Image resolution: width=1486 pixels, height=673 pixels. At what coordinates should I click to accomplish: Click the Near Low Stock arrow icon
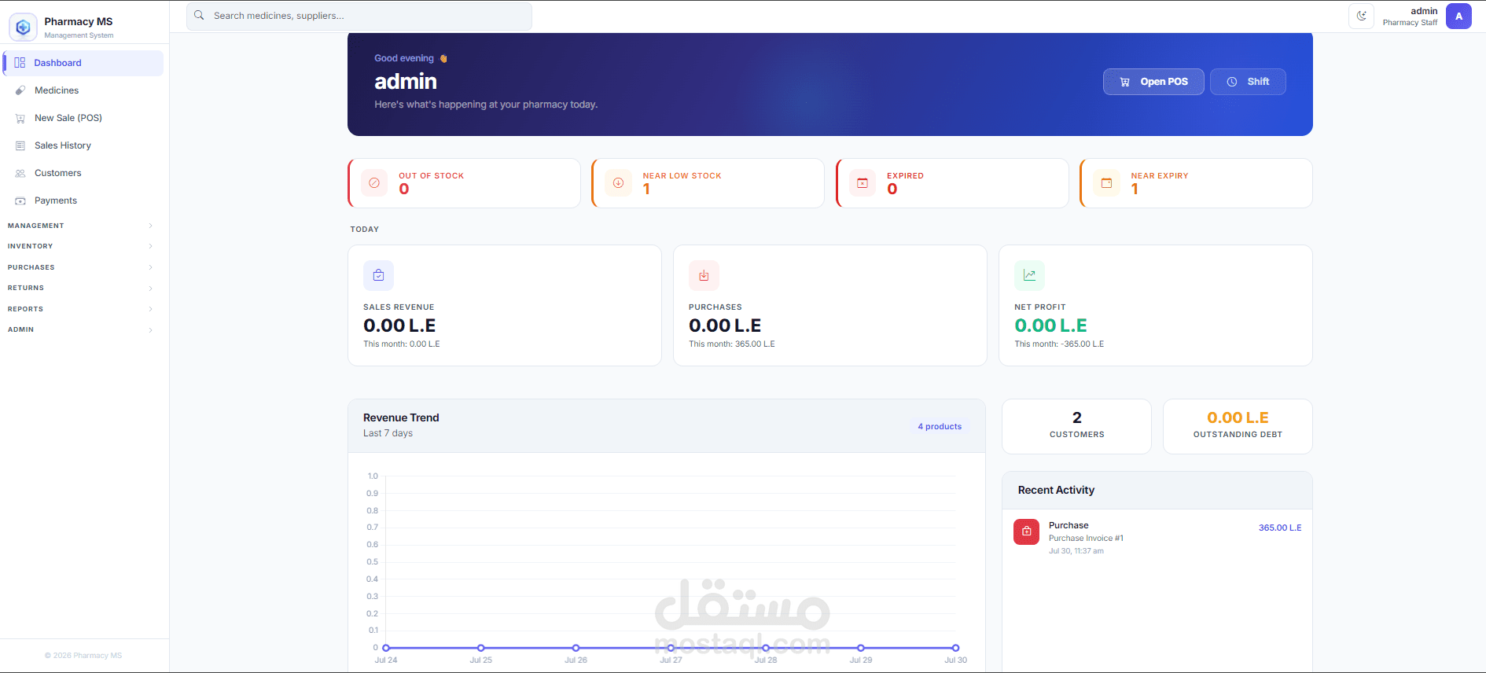point(619,182)
